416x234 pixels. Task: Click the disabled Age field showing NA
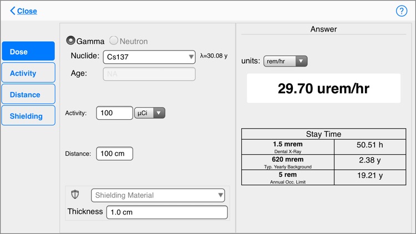click(x=149, y=74)
